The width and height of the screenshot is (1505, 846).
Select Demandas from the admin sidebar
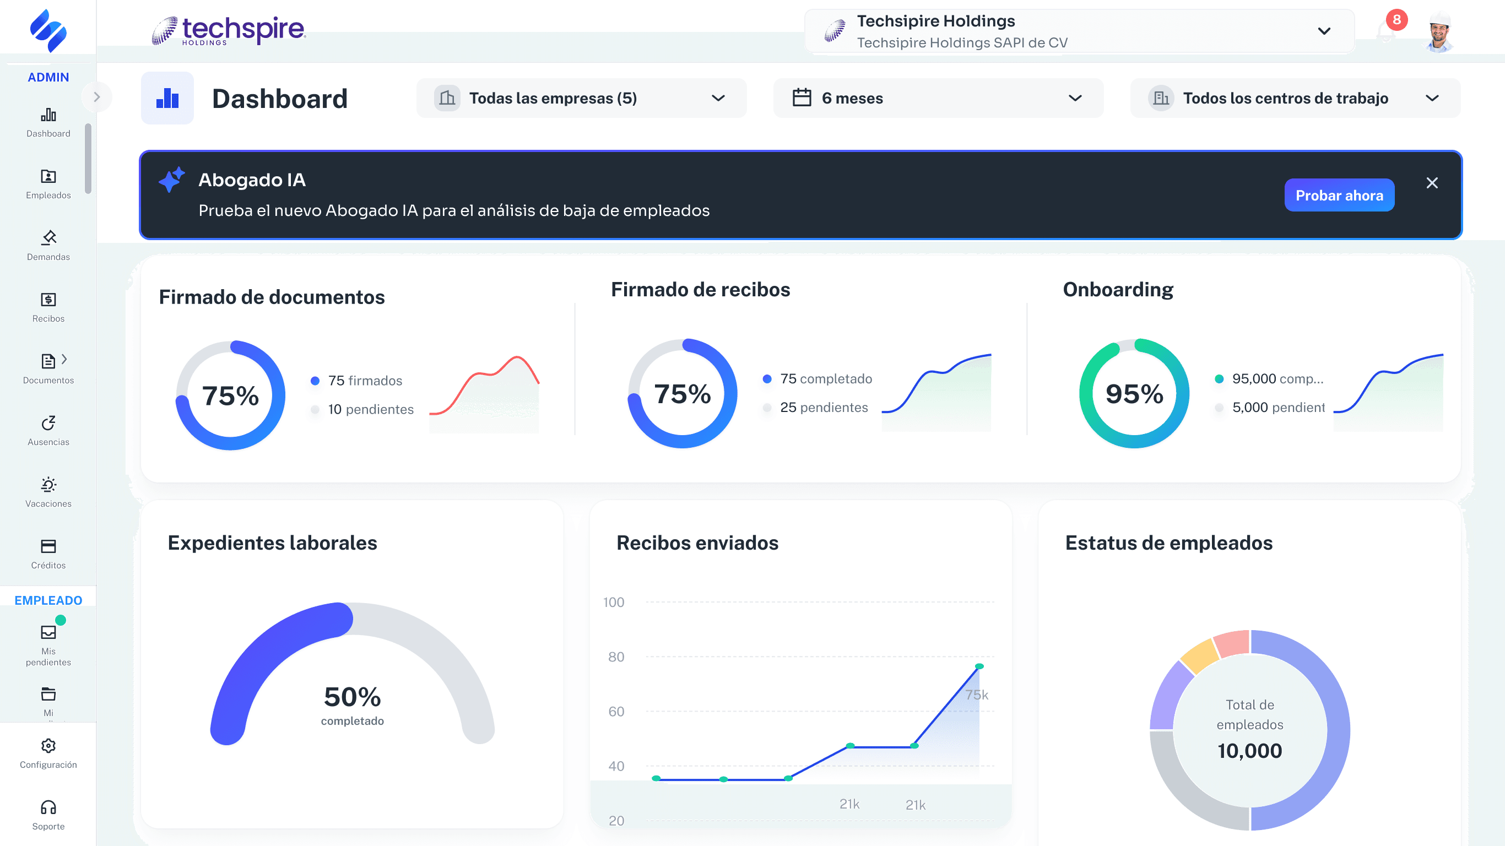tap(48, 245)
